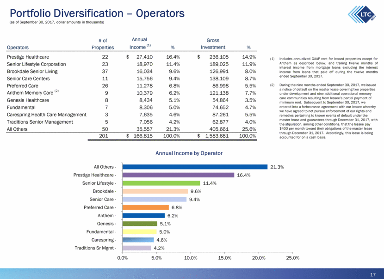Click the total gross investment "1,583,681"
384x279 pixels.
217,136
